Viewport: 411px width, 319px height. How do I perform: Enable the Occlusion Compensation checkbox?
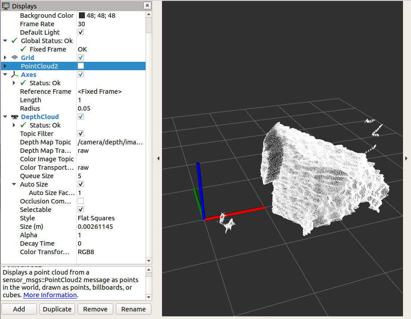(x=81, y=201)
